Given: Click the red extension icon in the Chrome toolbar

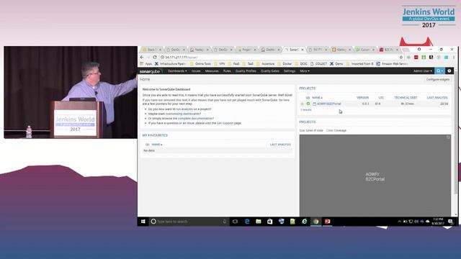Looking at the screenshot, I should point(416,58).
